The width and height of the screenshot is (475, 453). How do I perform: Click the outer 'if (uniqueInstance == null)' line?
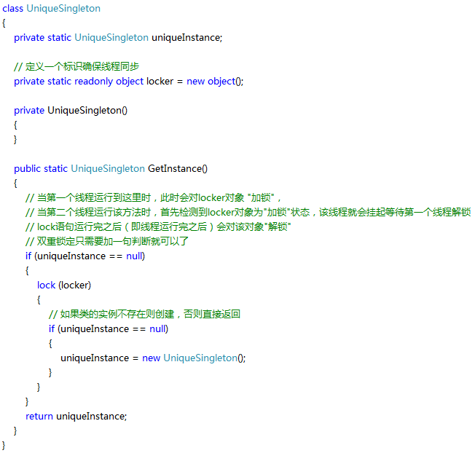pos(85,256)
